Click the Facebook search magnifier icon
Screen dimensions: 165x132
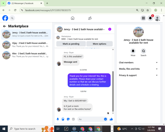pos(12,18)
